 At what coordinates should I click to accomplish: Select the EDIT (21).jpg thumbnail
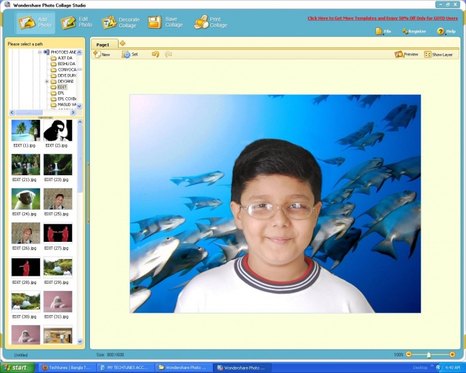[25, 165]
